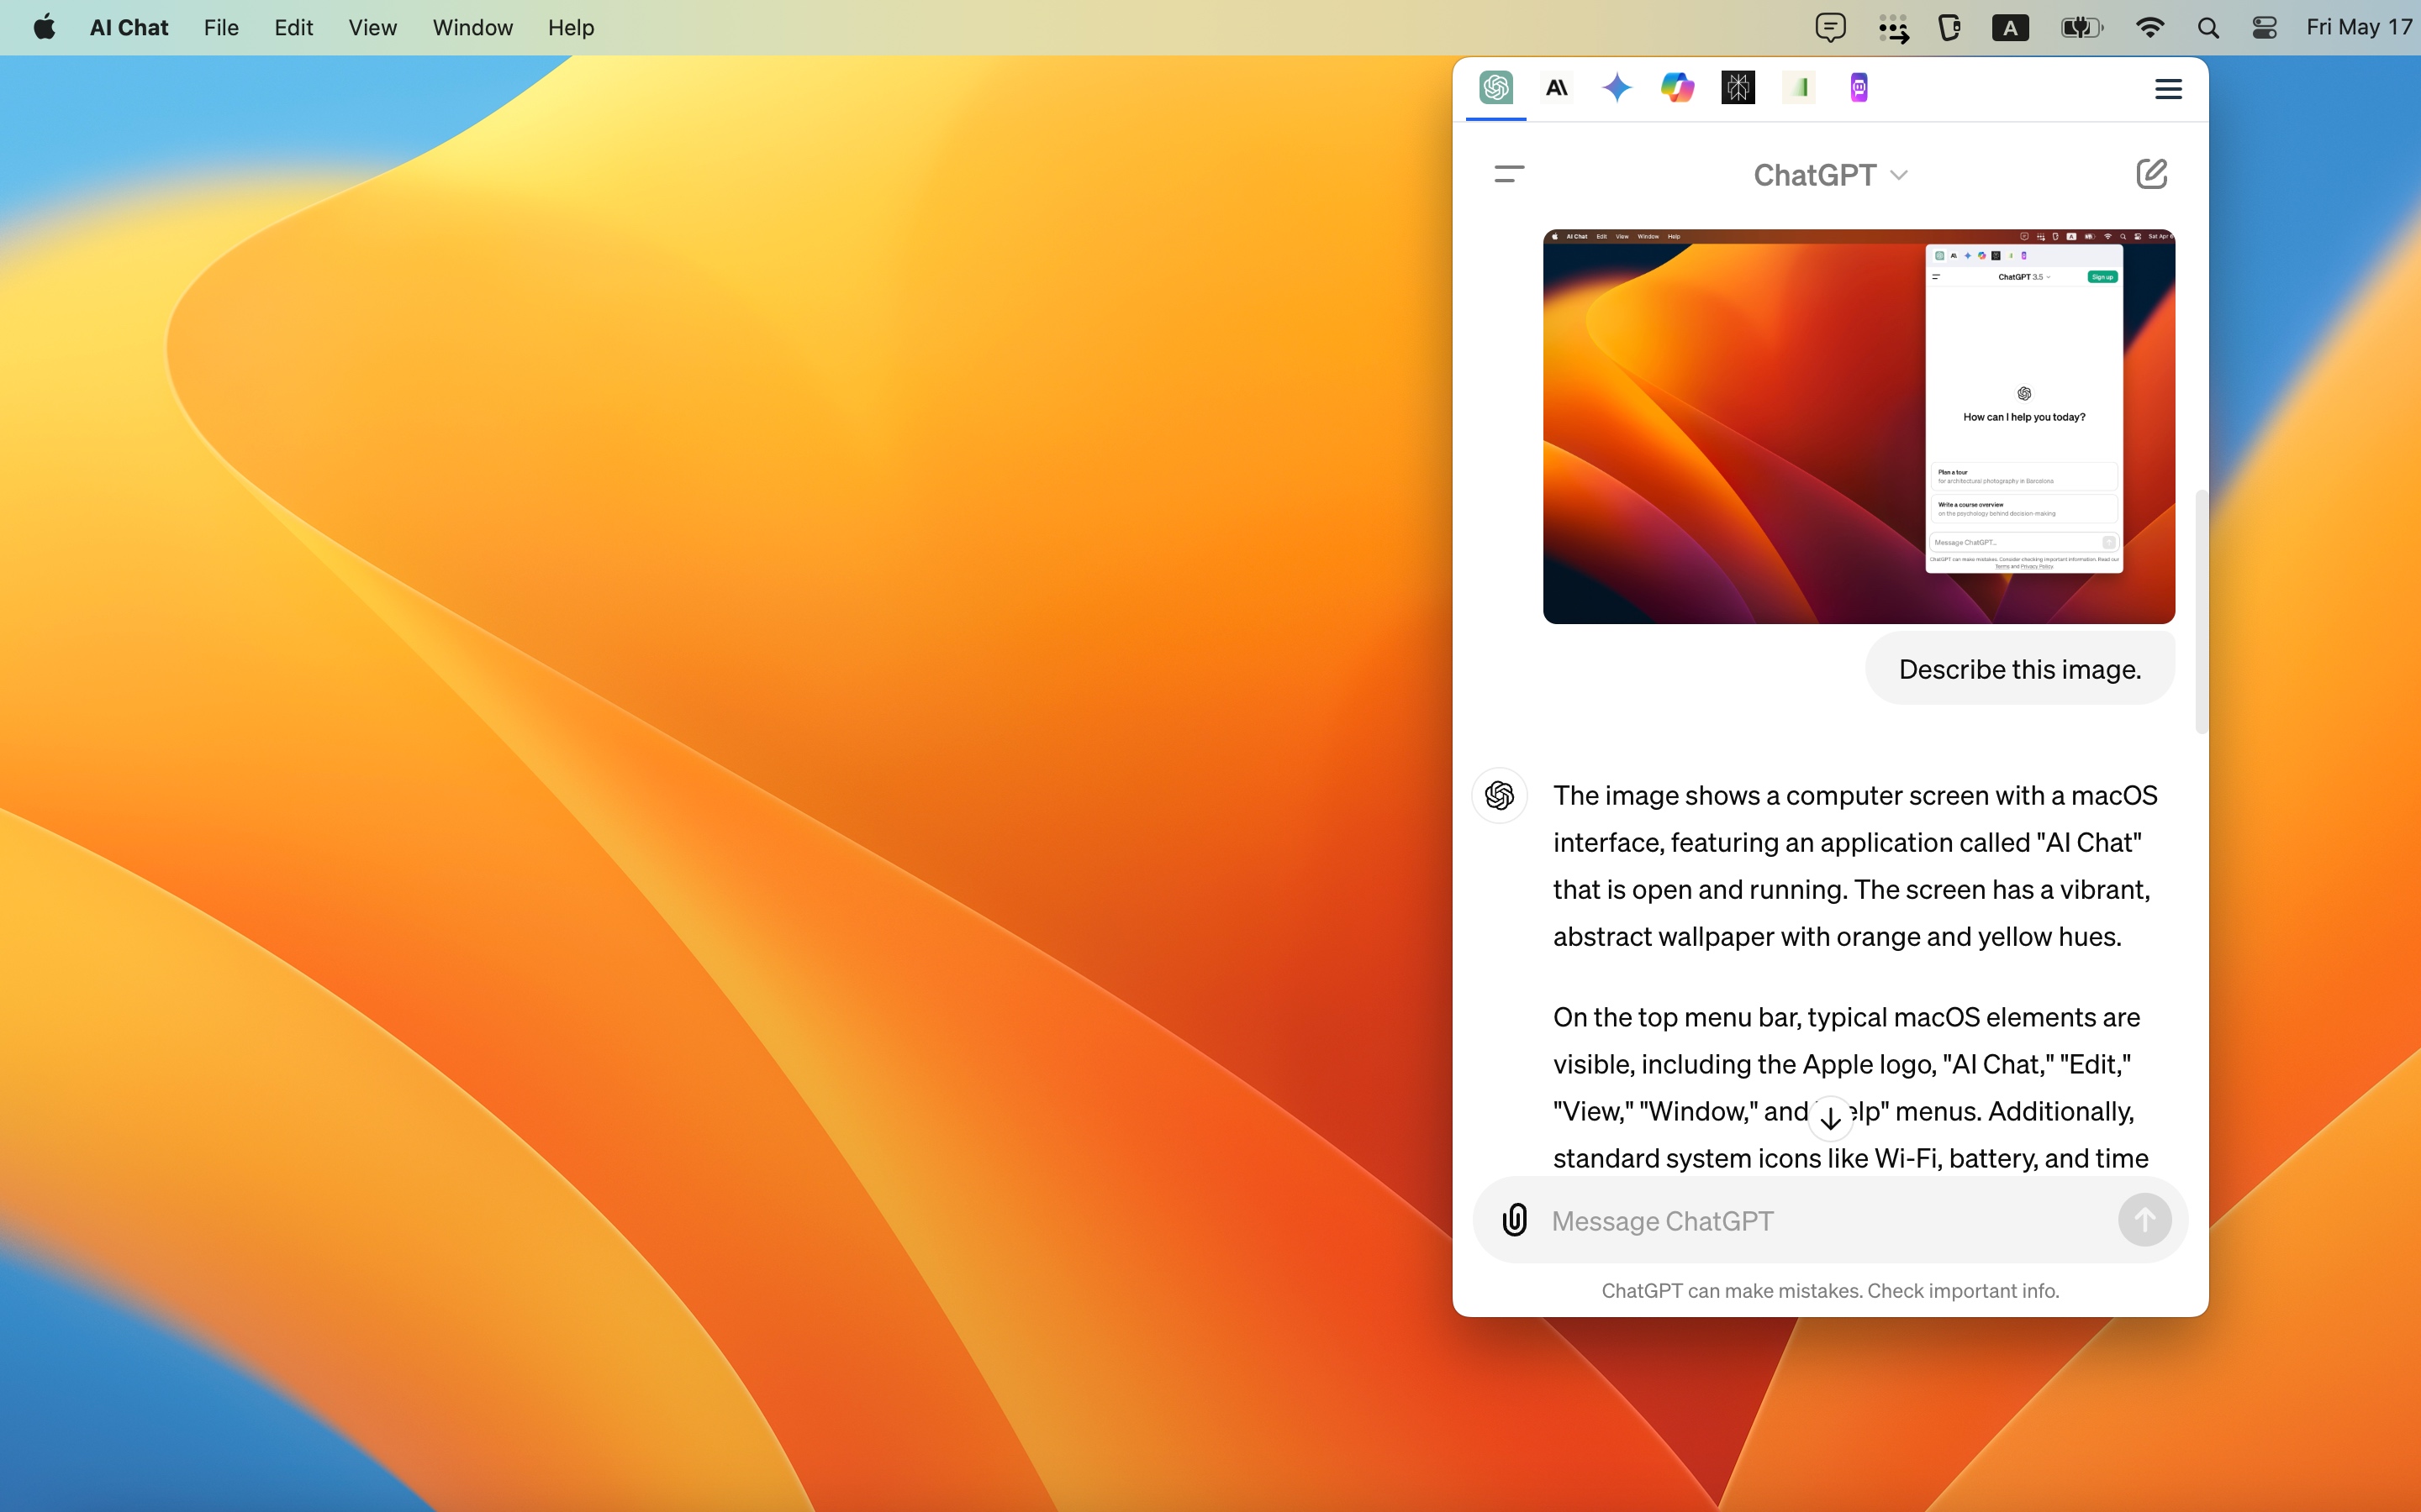Click the chat scrollbar thumb

point(2200,610)
